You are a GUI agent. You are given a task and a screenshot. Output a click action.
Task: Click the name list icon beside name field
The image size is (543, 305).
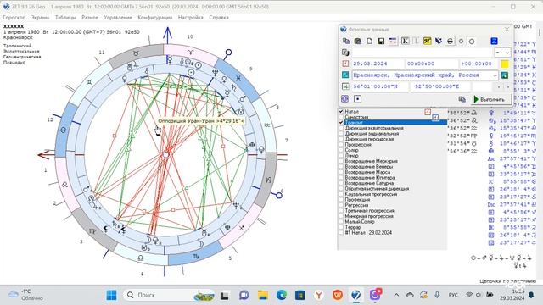(345, 53)
